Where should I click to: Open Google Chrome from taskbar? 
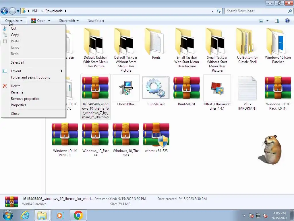pyautogui.click(x=78, y=215)
